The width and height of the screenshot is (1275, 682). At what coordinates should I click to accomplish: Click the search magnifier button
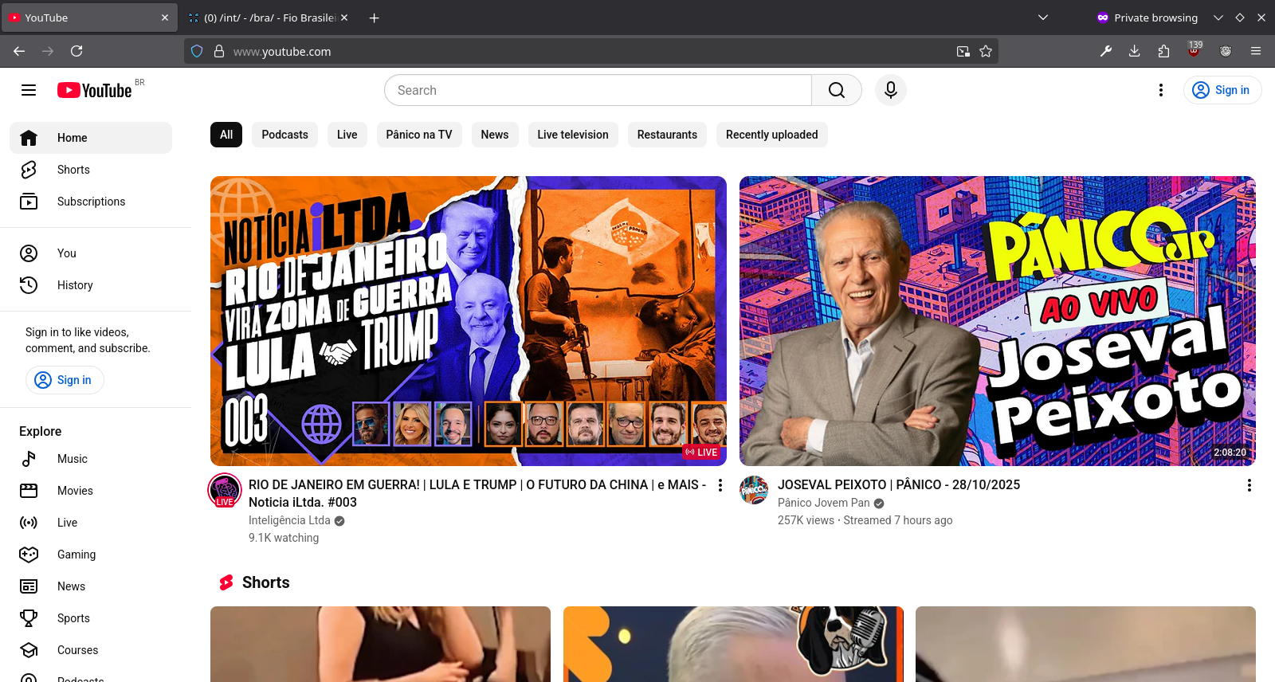click(837, 90)
